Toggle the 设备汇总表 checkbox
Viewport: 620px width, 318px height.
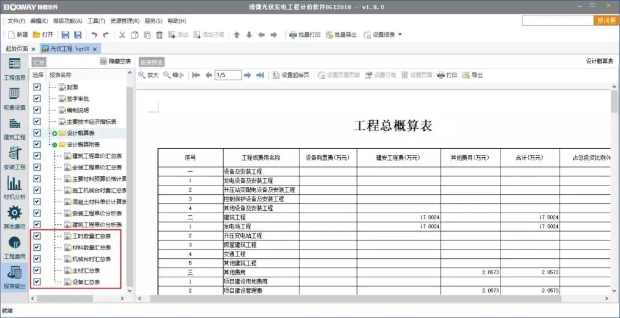37,282
